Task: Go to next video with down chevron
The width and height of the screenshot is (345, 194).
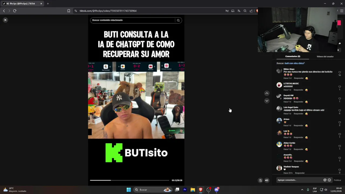Action: [267, 101]
